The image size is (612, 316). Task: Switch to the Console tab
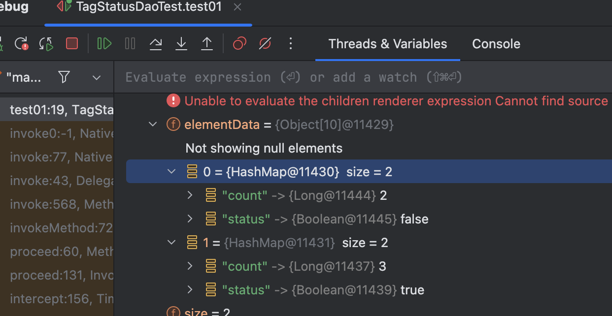tap(496, 44)
